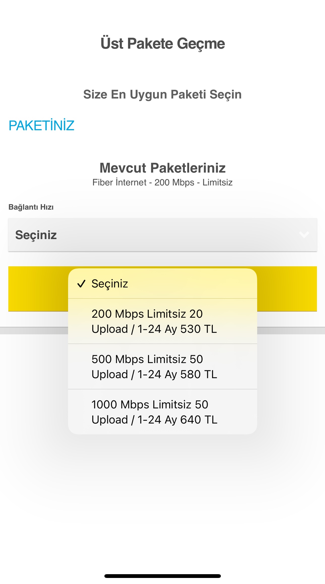Open the PAKETİNİZ link

[42, 125]
